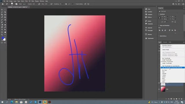The width and height of the screenshot is (185, 104).
Task: Select the Lasso tool
Action: click(x=2, y=12)
